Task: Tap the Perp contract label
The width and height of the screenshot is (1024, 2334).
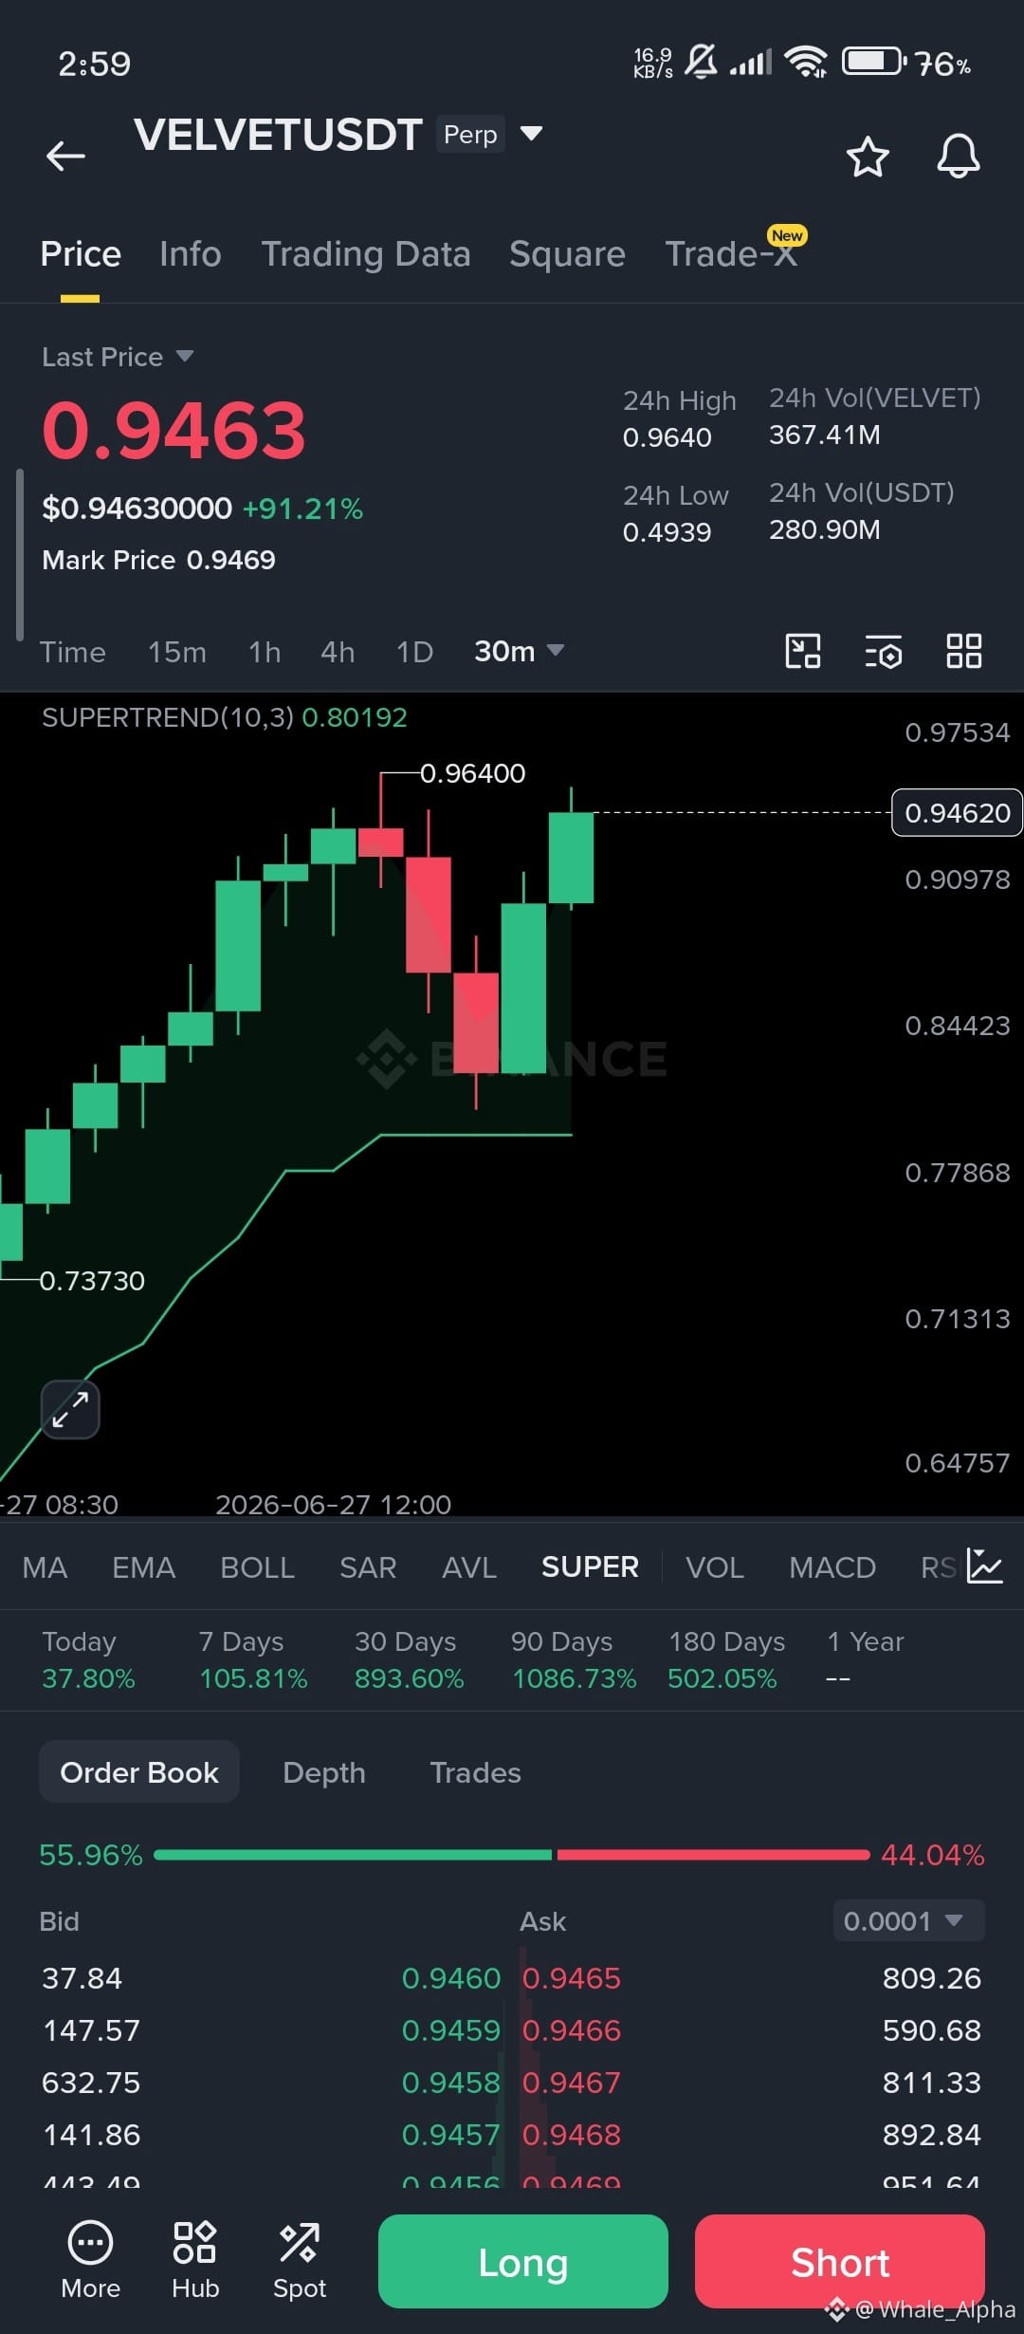Action: (x=470, y=134)
